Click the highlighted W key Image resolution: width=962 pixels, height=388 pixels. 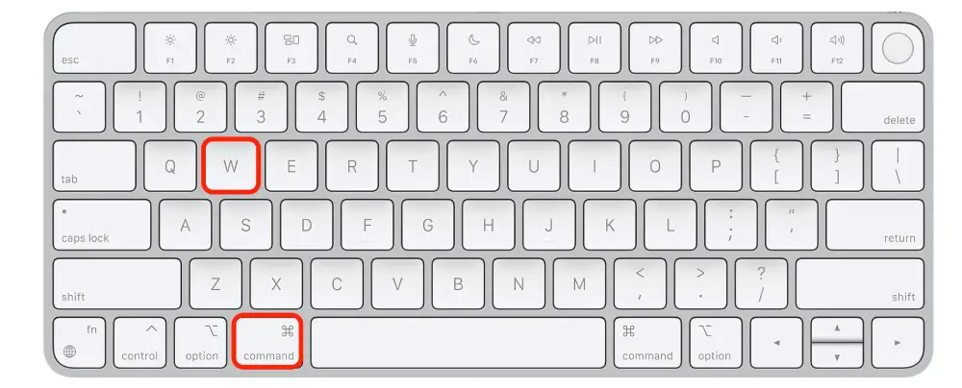coord(231,166)
